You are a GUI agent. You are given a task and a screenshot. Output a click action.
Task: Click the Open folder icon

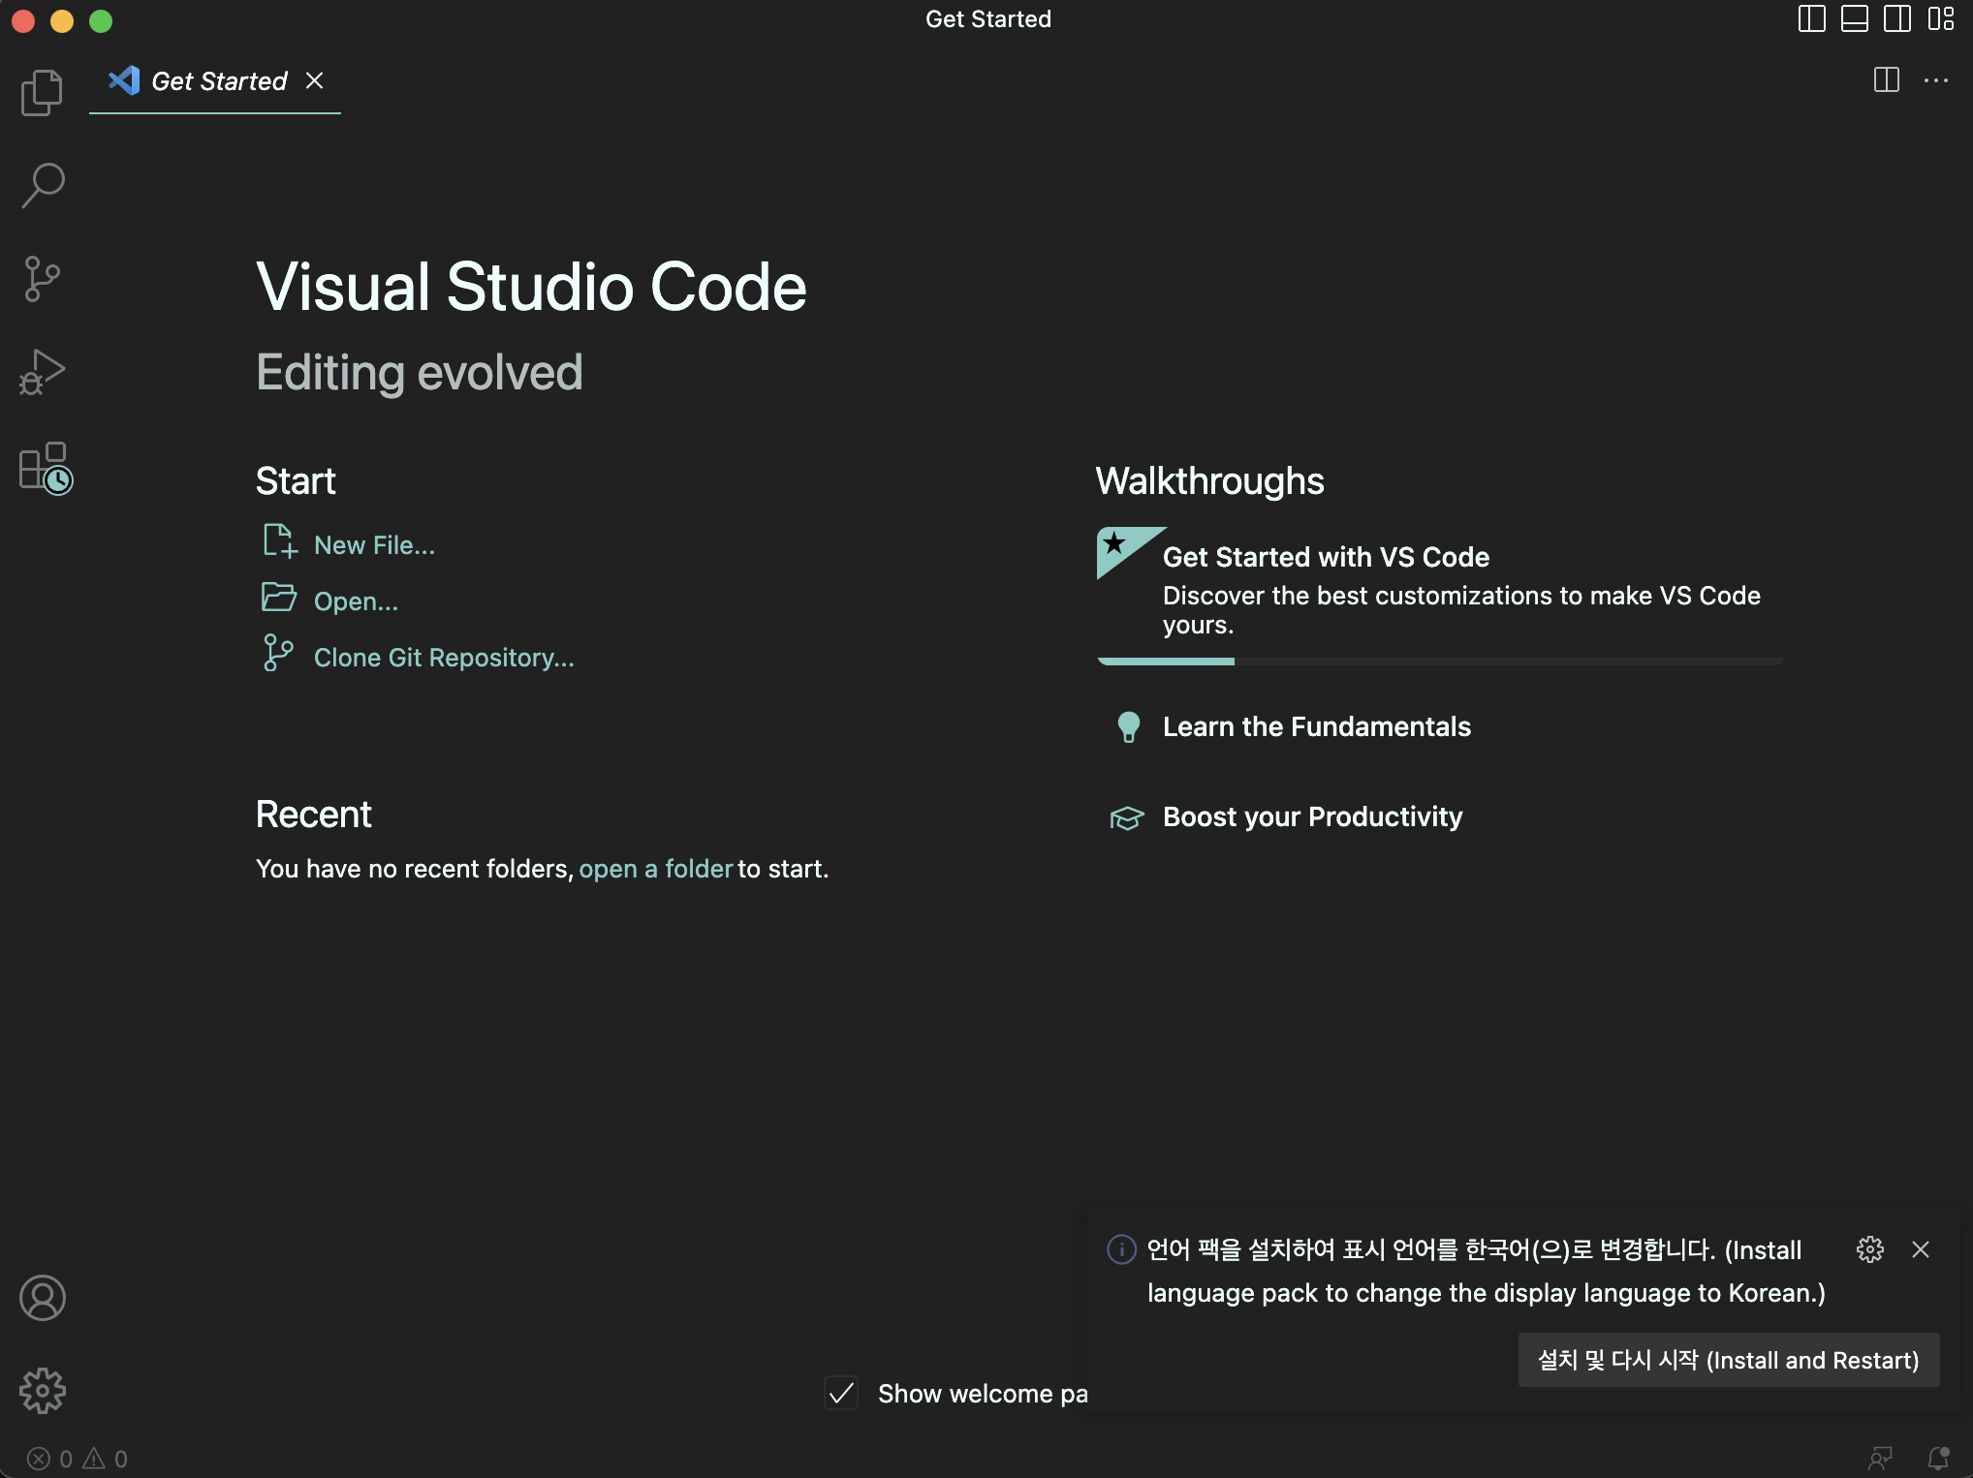pos(279,598)
